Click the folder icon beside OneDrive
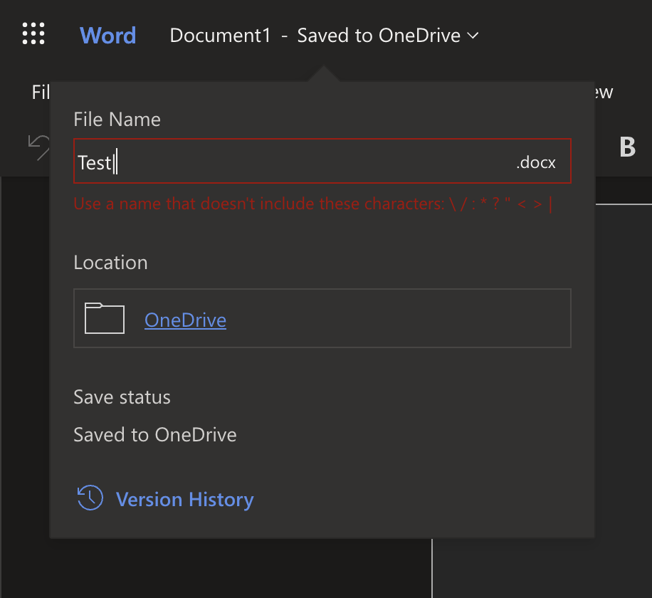 [x=105, y=318]
